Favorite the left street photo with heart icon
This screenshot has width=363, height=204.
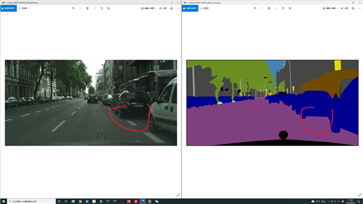click(x=95, y=8)
